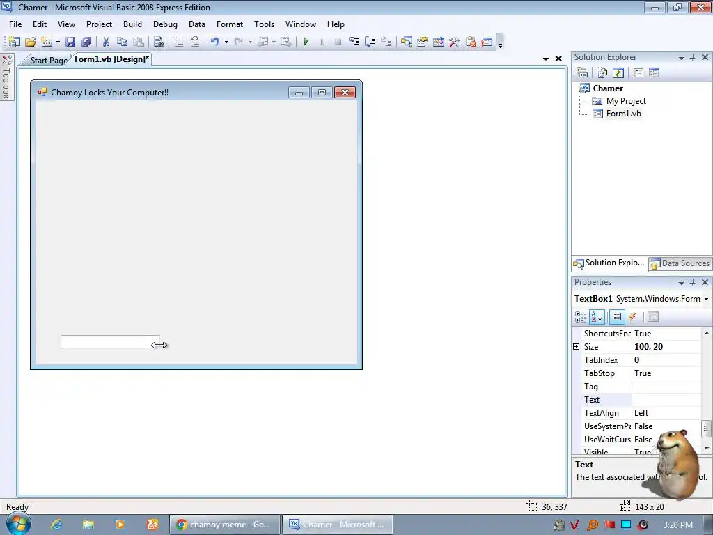Click the Step Into icon
The width and height of the screenshot is (713, 535).
point(354,42)
